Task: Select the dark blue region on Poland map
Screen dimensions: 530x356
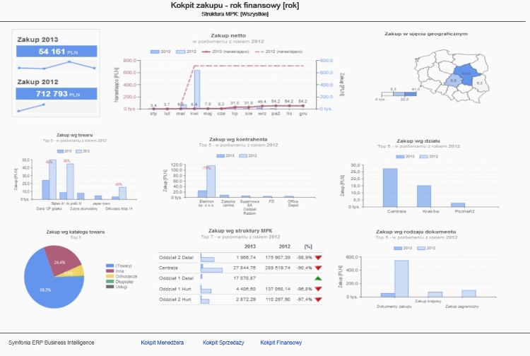Action: (x=464, y=73)
